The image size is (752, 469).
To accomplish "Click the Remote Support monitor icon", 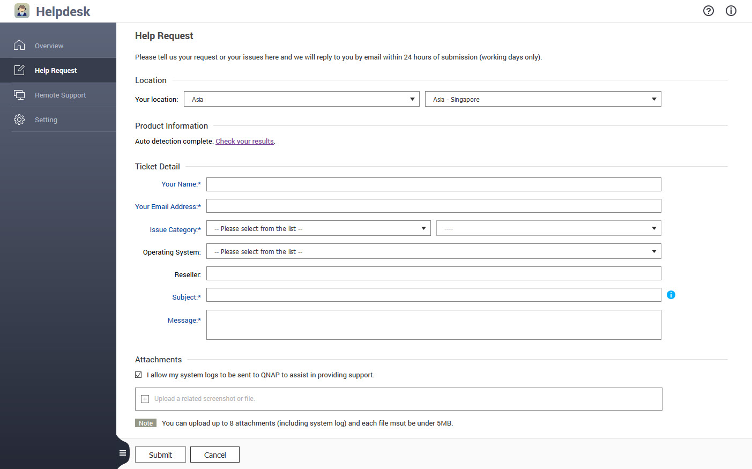I will [19, 95].
